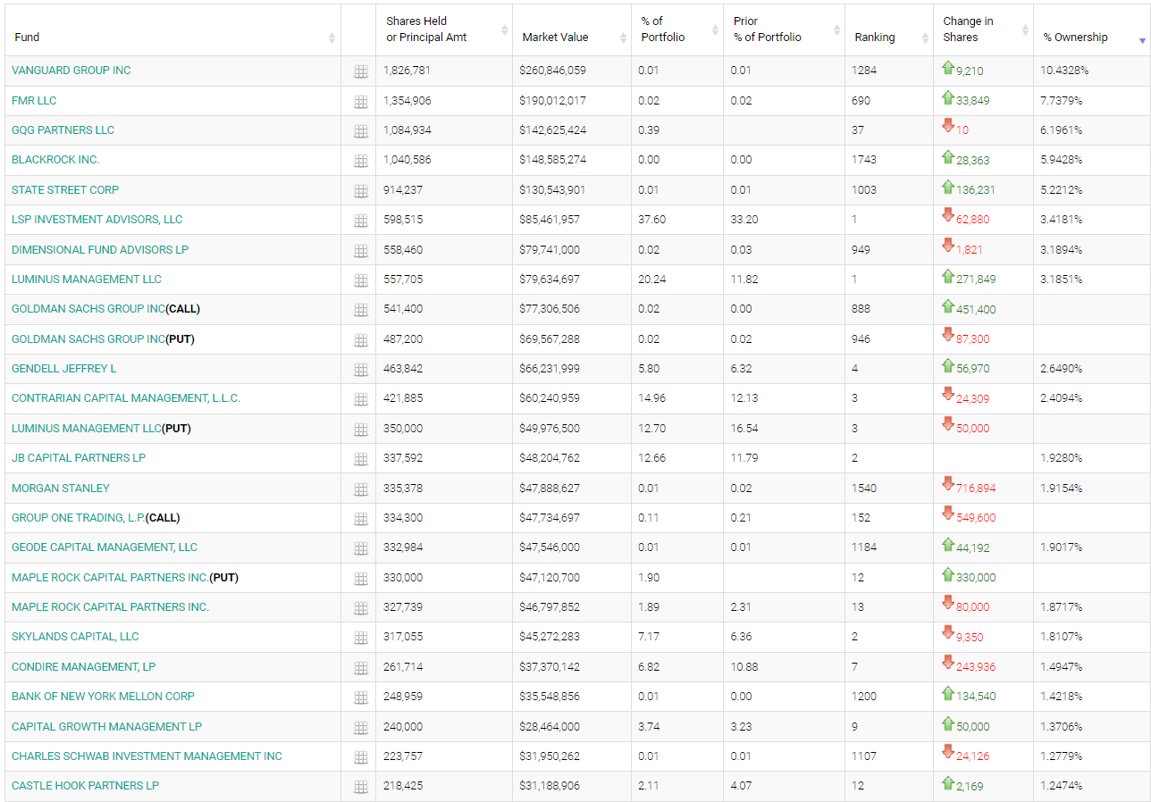
Task: Open the BLACKROCK INC. fund link
Action: [x=55, y=160]
